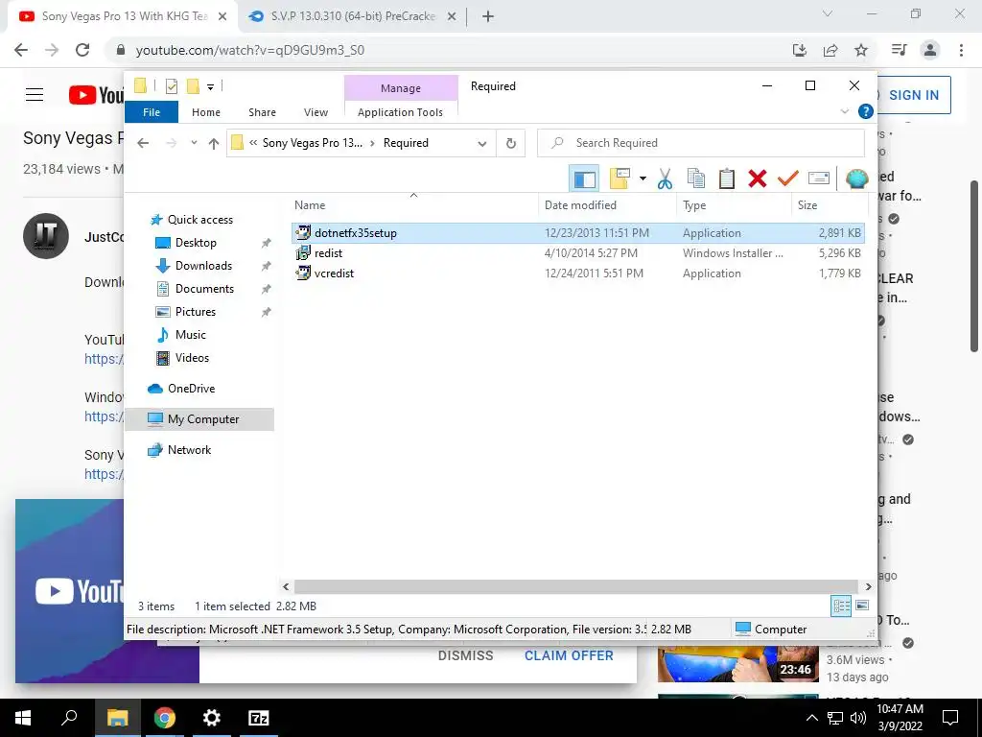Bookmark this page with the star icon
982x737 pixels.
(861, 50)
